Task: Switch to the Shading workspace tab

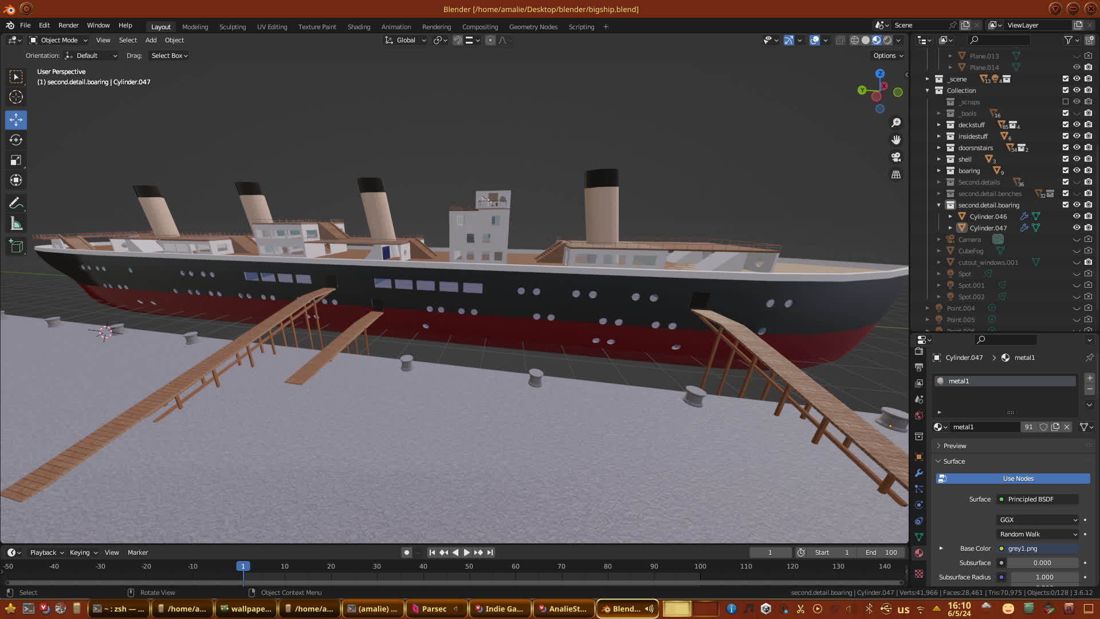Action: (x=359, y=26)
